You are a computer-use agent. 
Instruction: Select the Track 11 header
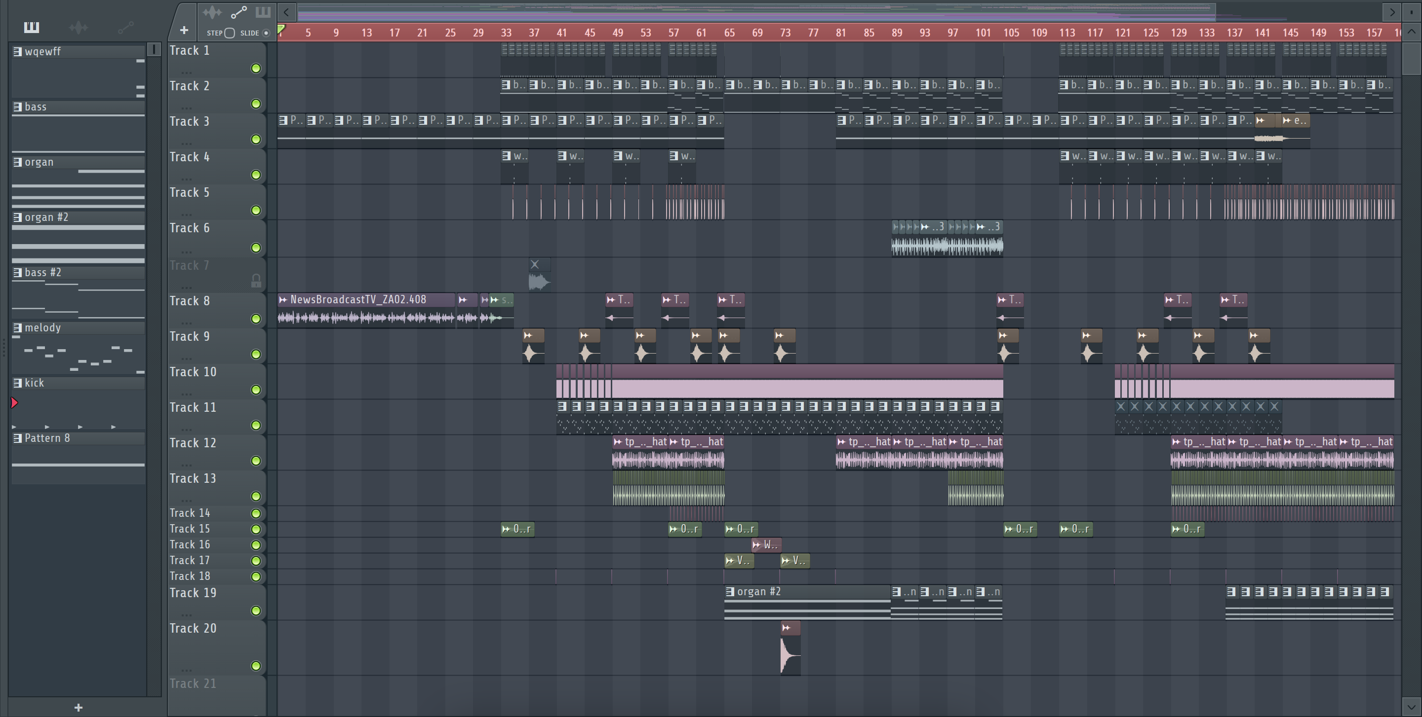point(216,417)
